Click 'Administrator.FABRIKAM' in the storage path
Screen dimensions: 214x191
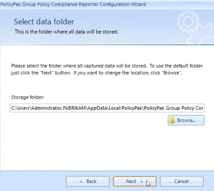[x=58, y=108]
